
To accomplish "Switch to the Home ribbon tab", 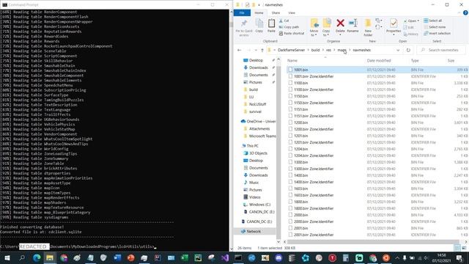I will pos(259,13).
